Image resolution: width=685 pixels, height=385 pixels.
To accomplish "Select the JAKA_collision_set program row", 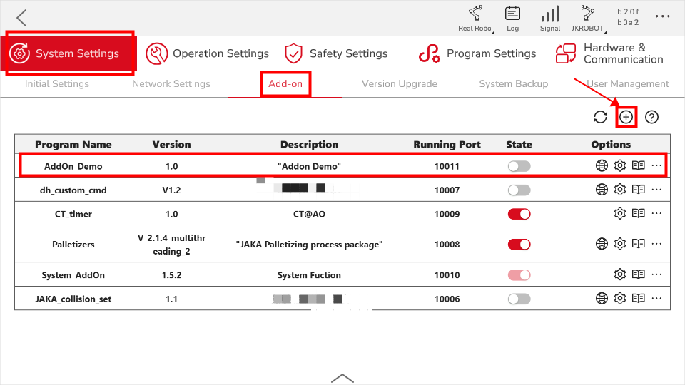I will pyautogui.click(x=74, y=299).
